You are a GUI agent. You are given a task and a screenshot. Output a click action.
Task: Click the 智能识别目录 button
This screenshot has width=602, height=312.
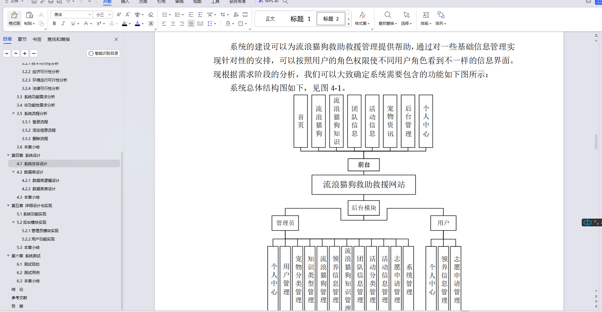pyautogui.click(x=103, y=53)
